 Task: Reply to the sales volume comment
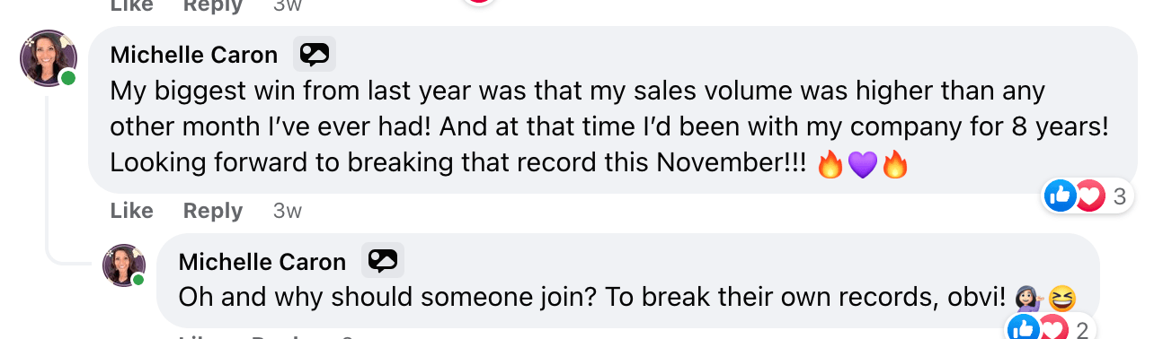pyautogui.click(x=213, y=211)
